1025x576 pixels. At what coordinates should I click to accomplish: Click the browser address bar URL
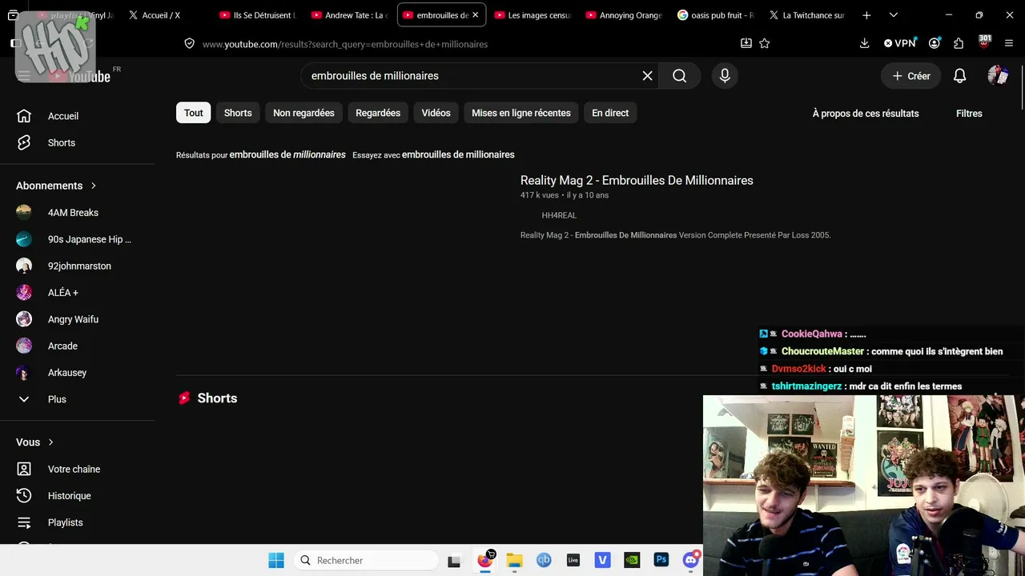point(345,44)
